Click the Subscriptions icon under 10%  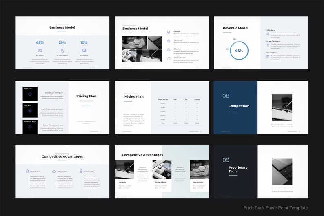pos(84,51)
